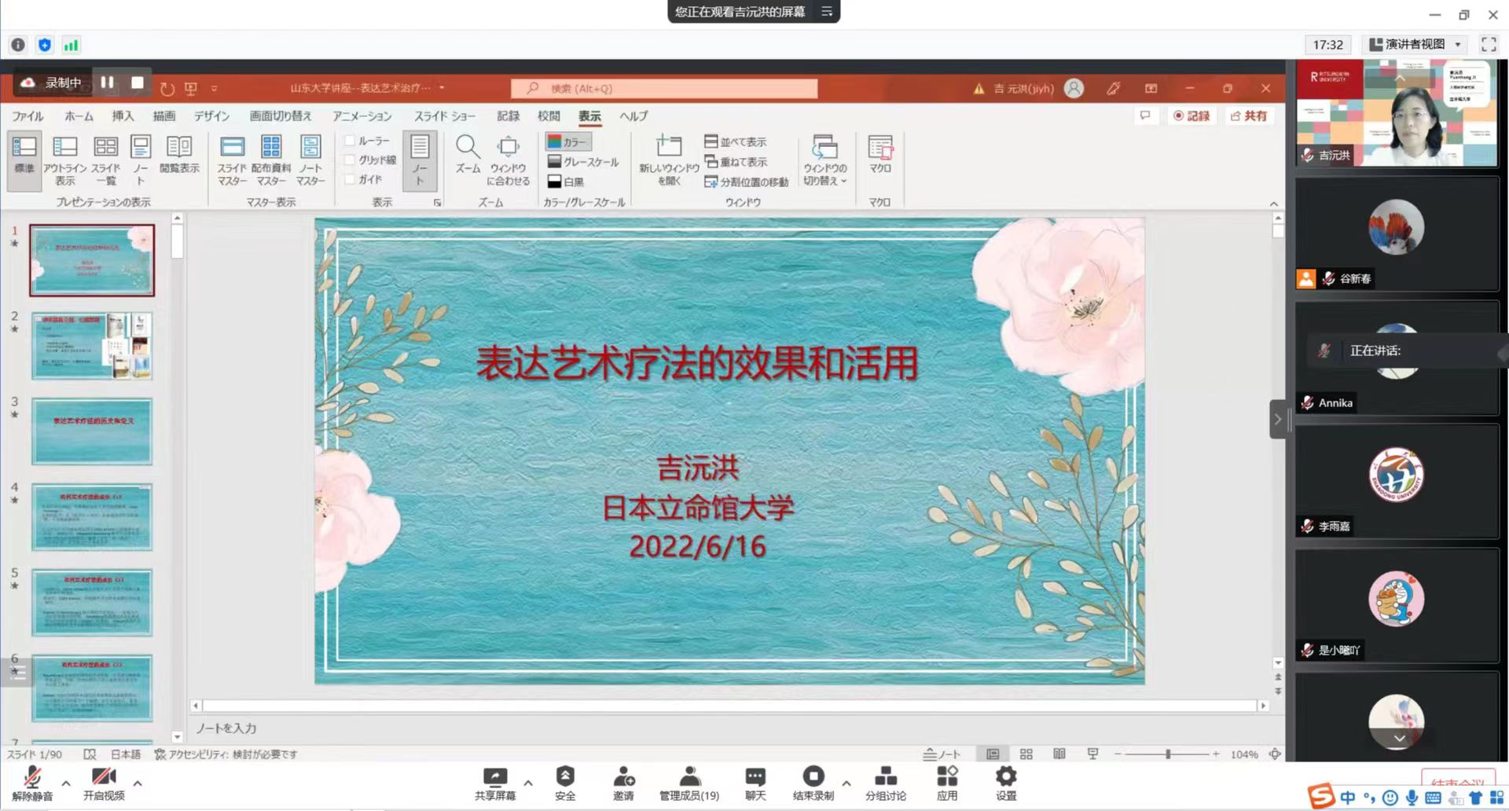This screenshot has height=811, width=1509.
Task: Expand audio options arrow beside unmute
Action: tap(66, 783)
